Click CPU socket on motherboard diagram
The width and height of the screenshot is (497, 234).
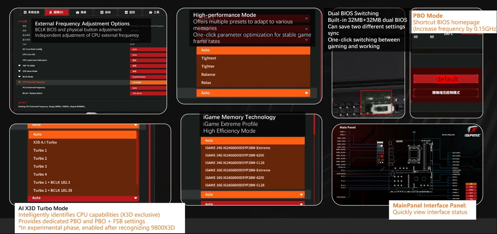(414, 154)
